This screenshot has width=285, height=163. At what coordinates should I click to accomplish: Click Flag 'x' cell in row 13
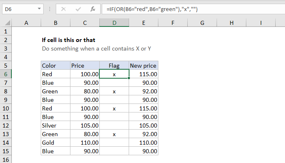pyautogui.click(x=114, y=134)
